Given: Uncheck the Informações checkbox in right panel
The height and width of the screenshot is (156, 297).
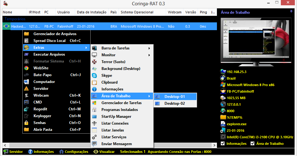Looking at the screenshot, I should [223, 144].
